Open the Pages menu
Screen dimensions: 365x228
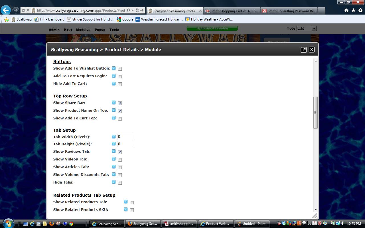[x=100, y=30]
